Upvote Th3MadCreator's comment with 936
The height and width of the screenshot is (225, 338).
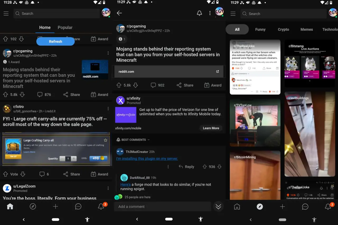[x=205, y=167]
